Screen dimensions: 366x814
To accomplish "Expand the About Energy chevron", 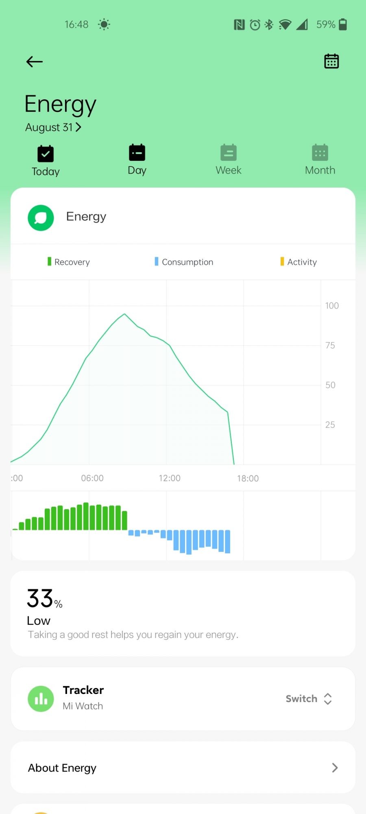I will 335,768.
